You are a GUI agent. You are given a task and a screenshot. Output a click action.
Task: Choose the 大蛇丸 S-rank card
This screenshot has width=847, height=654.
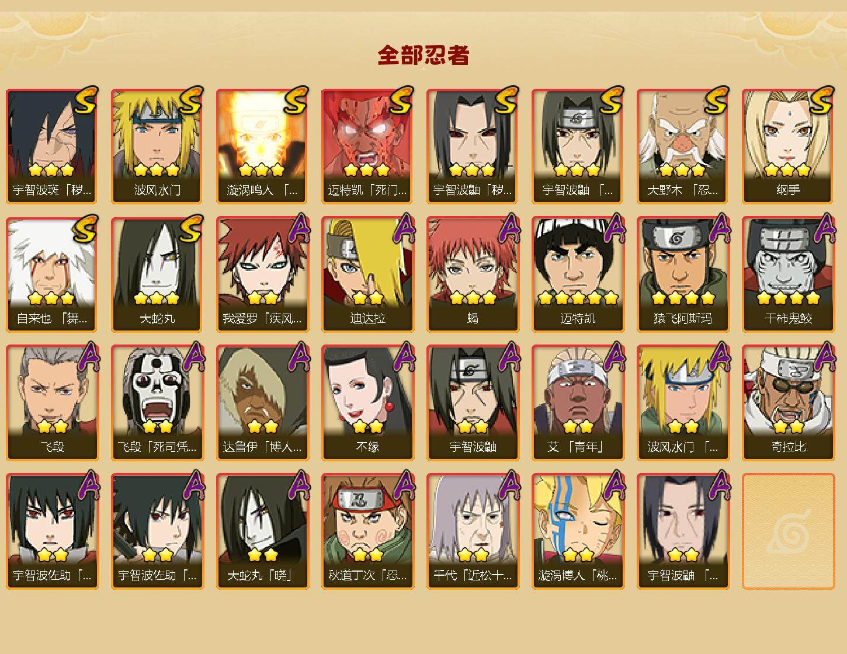click(157, 274)
